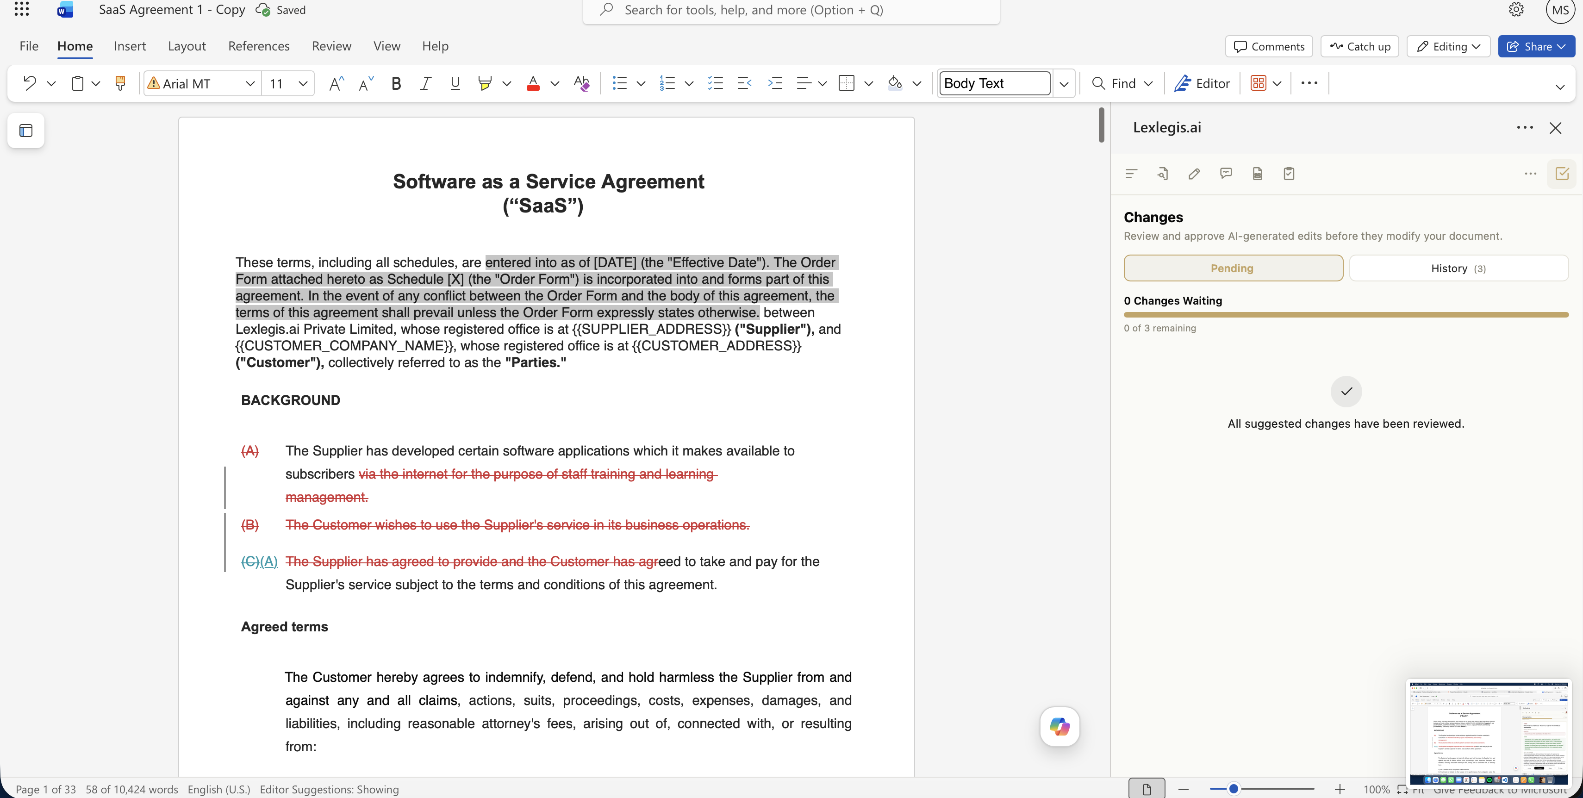Decrease indent icon
This screenshot has height=798, width=1583.
point(744,83)
